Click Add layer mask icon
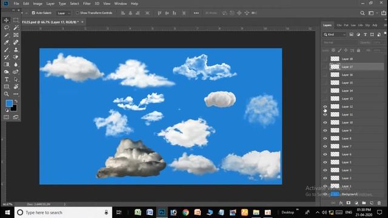Screen dimensions: 388x218 (x=349, y=203)
